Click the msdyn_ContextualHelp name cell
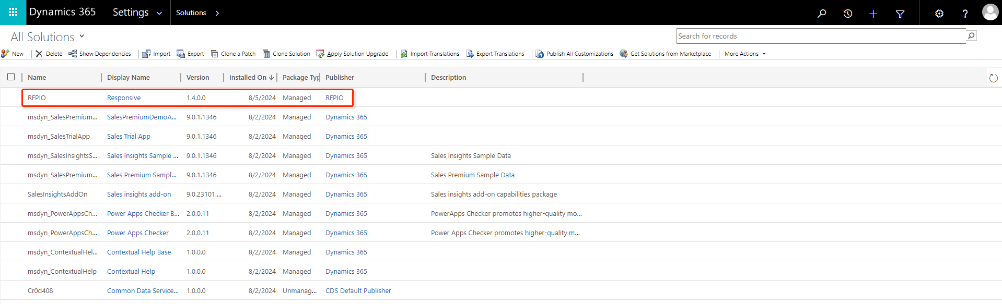 point(62,271)
